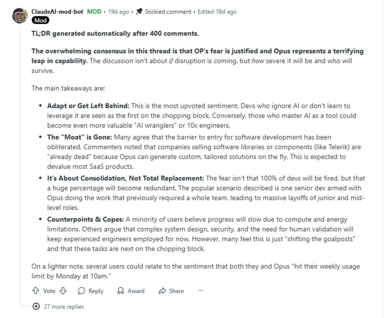Click the black Mod flair badge

(x=40, y=20)
